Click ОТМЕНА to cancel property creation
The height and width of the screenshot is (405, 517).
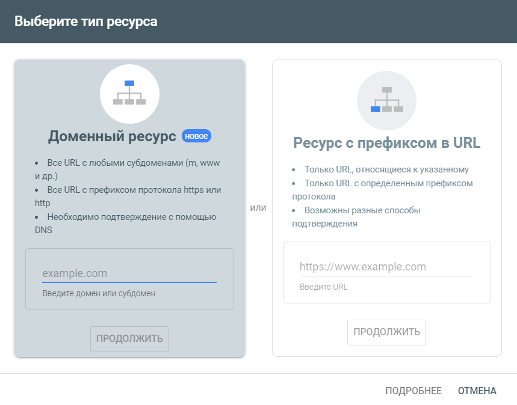(476, 390)
